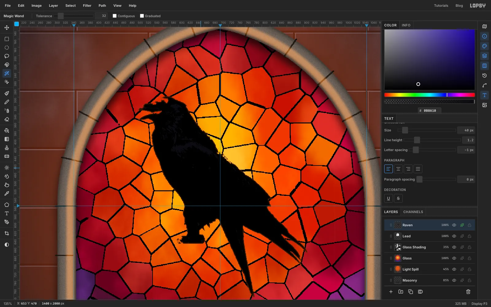Add a layer mask
Viewport: 491px width, 307px height.
coord(420,292)
